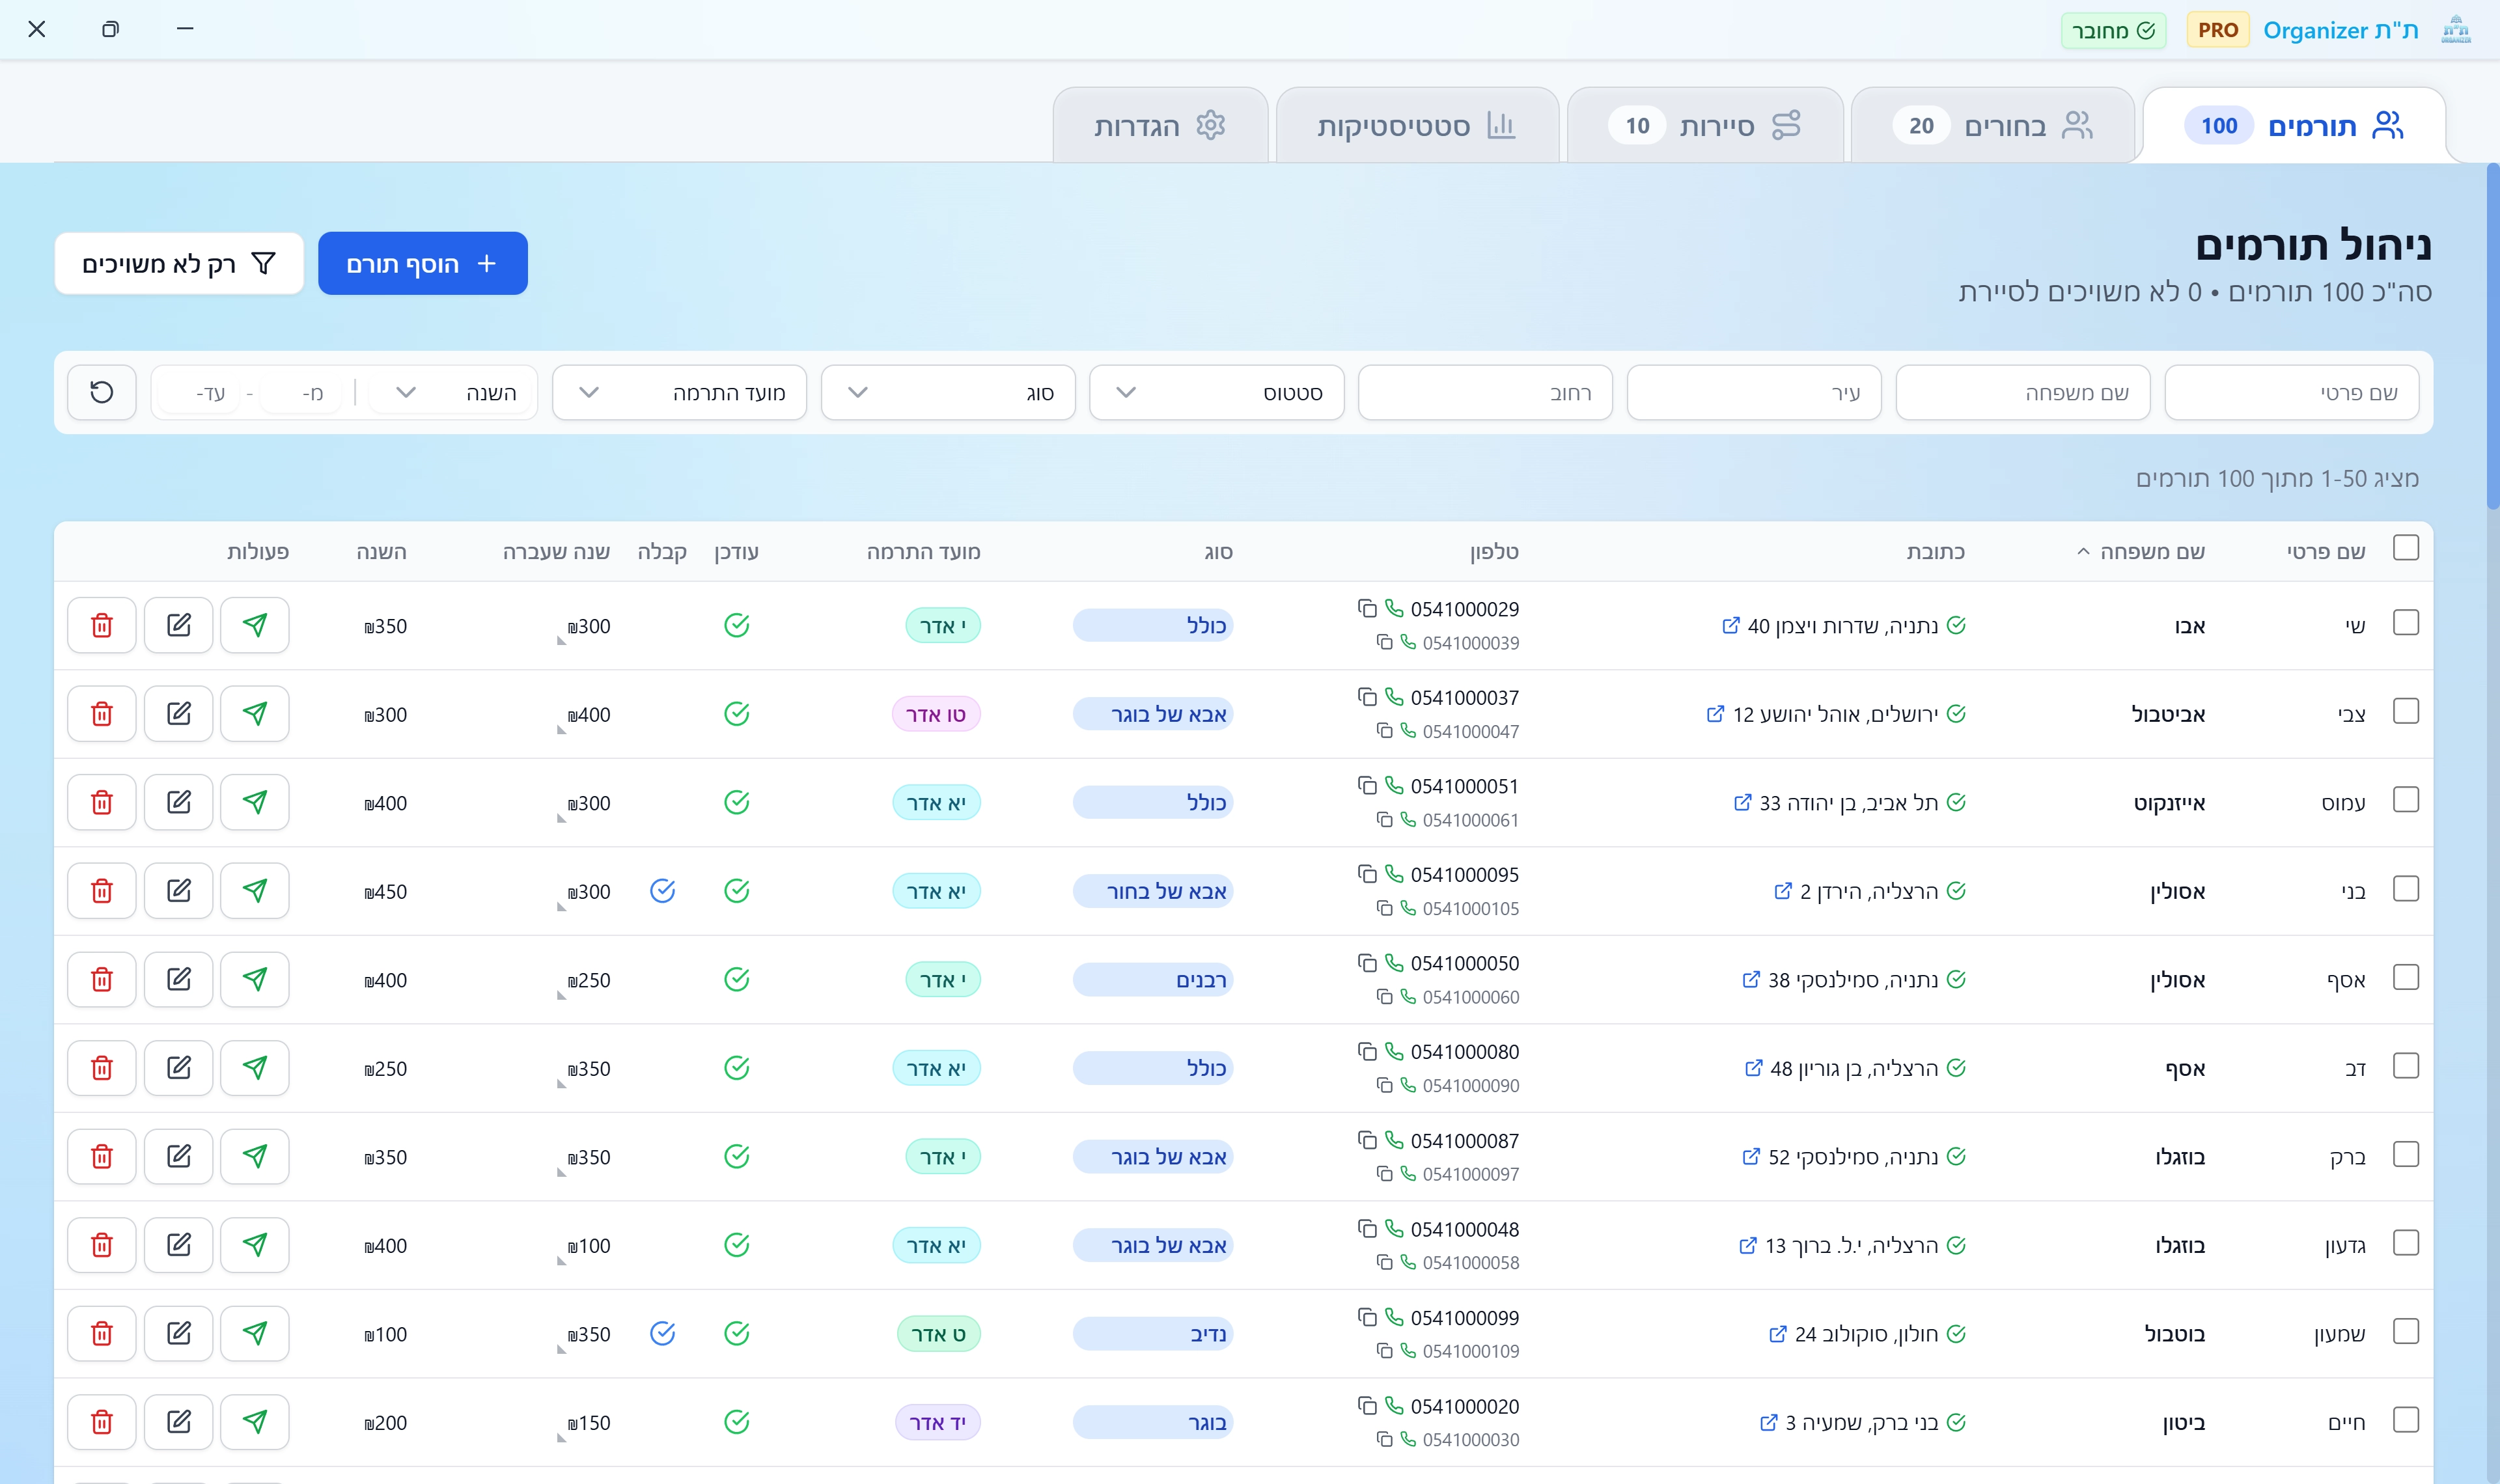2500x1484 pixels.
Task: Edit the אייזנקוט donor row
Action: 178,802
